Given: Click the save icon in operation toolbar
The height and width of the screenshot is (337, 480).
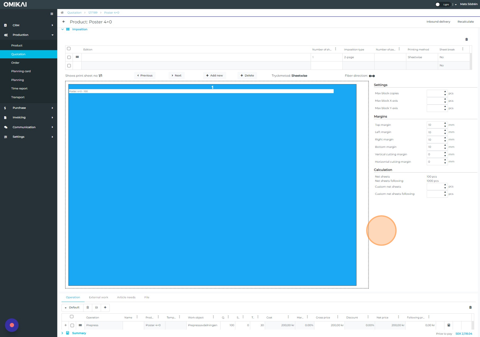Looking at the screenshot, I should 96,307.
